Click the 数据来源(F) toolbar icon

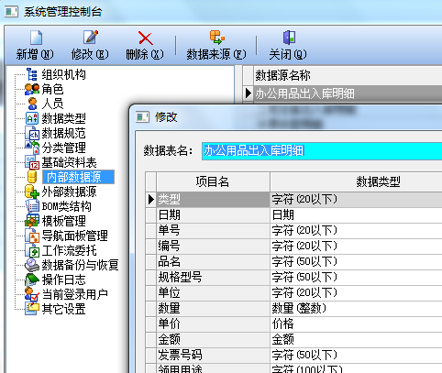tap(216, 38)
